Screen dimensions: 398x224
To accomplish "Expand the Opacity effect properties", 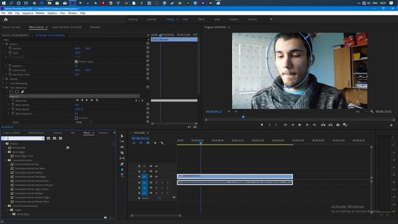I will tap(3, 79).
